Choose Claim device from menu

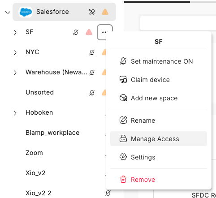click(159, 80)
